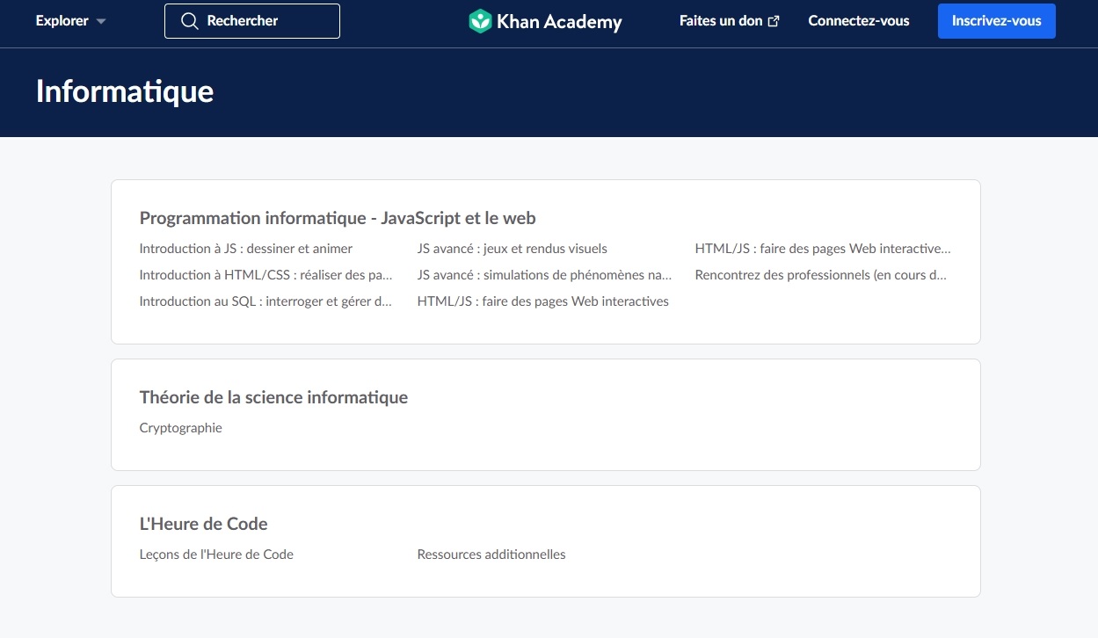The width and height of the screenshot is (1098, 638).
Task: Click the magnifying glass search icon
Action: [189, 21]
